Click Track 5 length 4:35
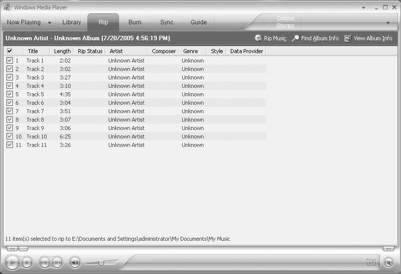Viewport: 401px width, 274px height. coord(65,94)
